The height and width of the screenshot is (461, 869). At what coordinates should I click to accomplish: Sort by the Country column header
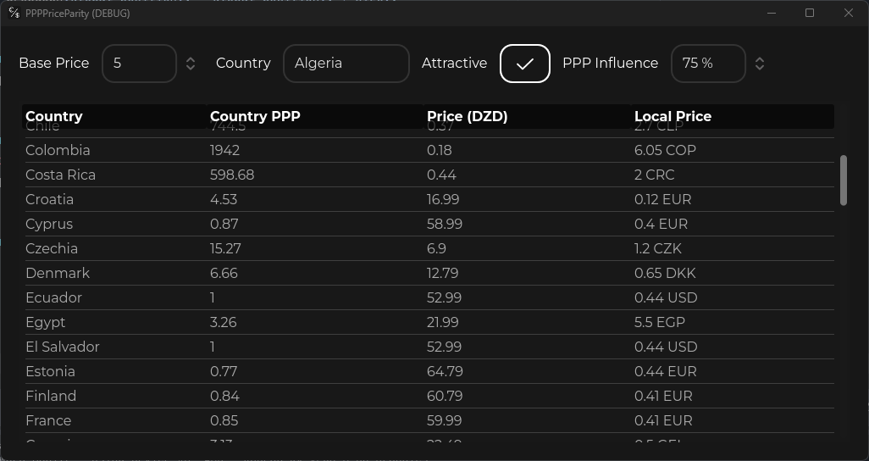coord(54,116)
